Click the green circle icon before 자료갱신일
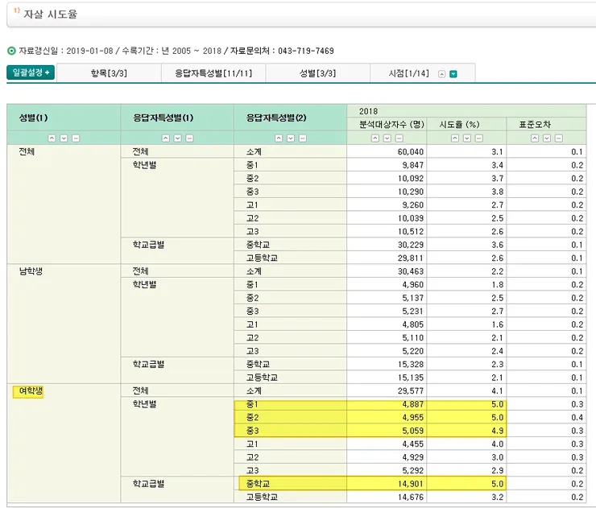Viewport: 596px width, 508px height. pyautogui.click(x=12, y=51)
